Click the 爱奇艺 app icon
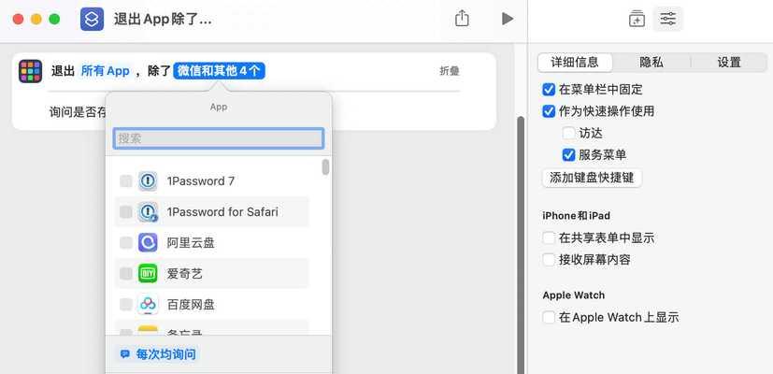This screenshot has height=374, width=773. [148, 273]
